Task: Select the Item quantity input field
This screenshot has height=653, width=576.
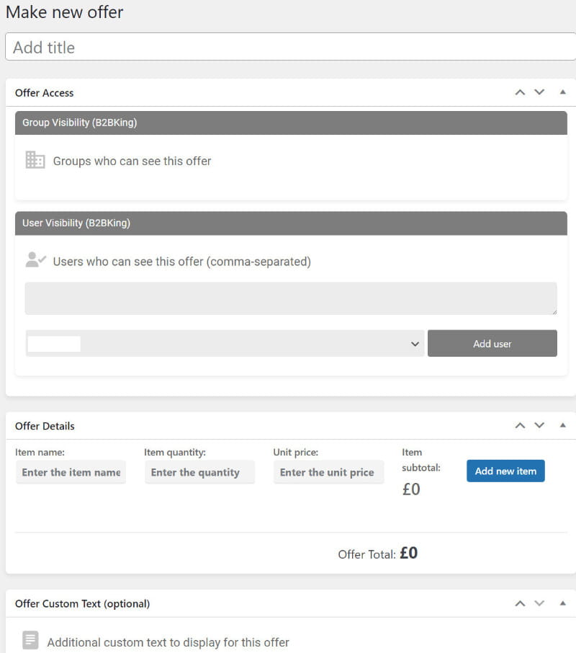Action: [199, 472]
